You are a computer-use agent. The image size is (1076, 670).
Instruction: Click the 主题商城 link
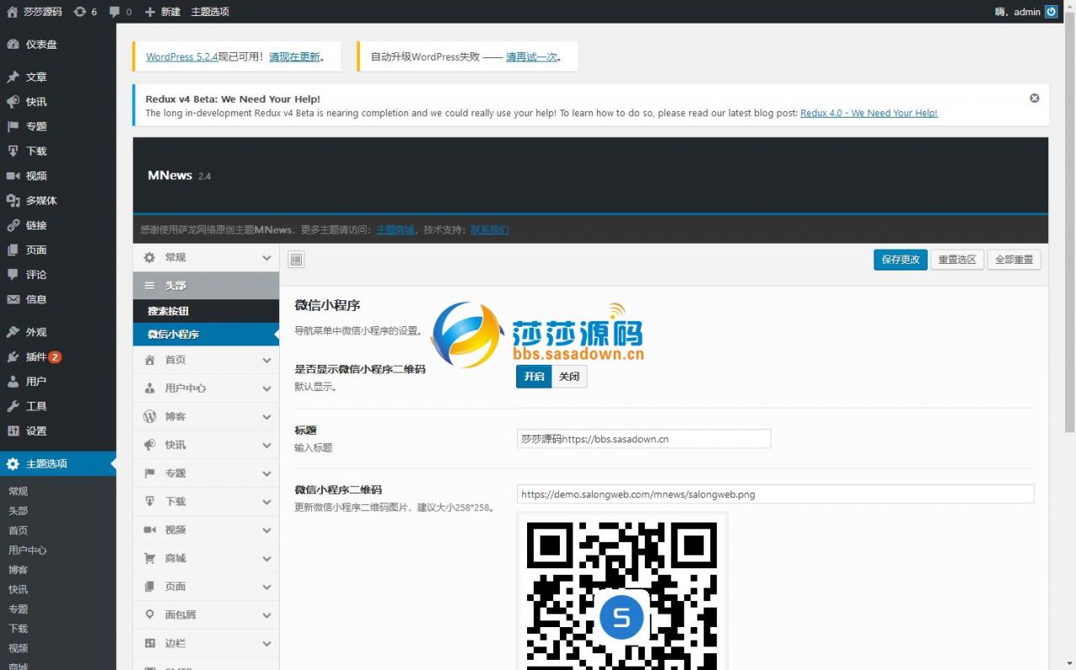(x=394, y=229)
